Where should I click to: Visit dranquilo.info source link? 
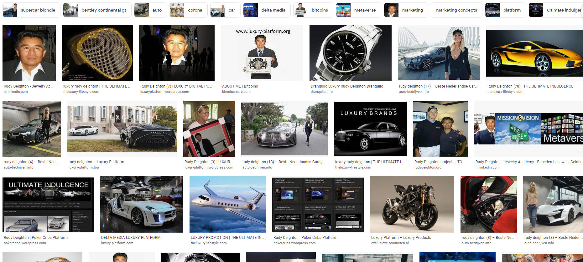(322, 92)
